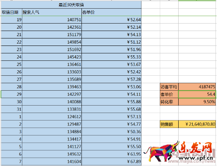217x166 pixels.
Task: Select the cell with value 134417
Action: coord(52,139)
